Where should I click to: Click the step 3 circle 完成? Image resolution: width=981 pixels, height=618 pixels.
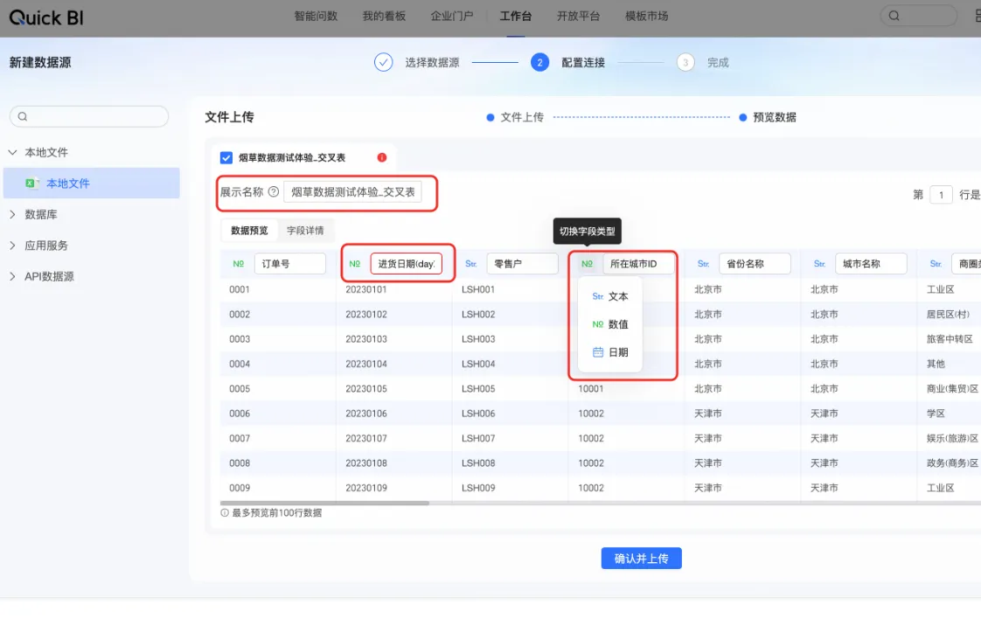[685, 63]
